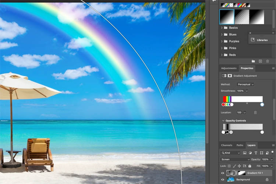Lock all attributes of the layer
Screen dimensions: 276x184
[250, 166]
